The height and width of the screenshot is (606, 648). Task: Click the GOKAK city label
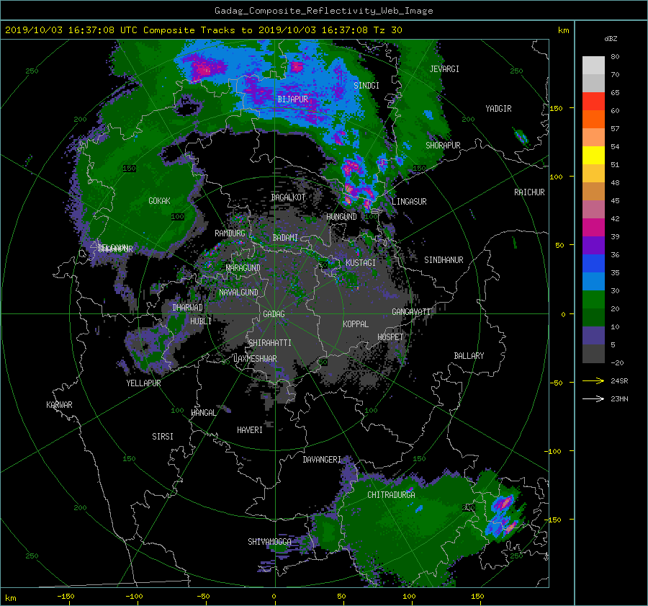(159, 201)
